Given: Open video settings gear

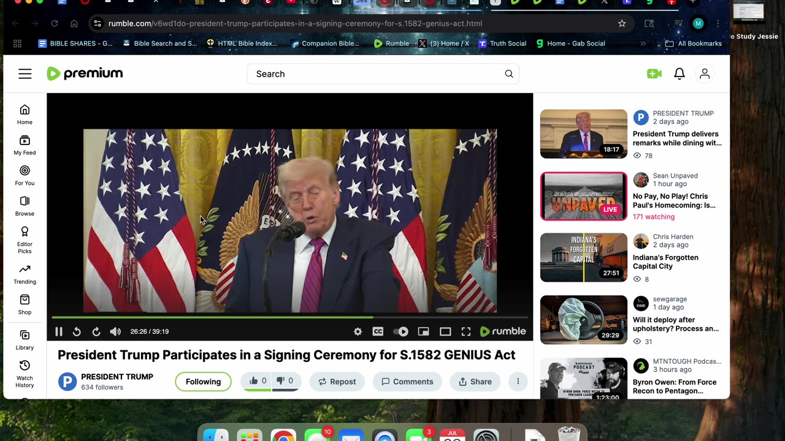Looking at the screenshot, I should pos(358,331).
